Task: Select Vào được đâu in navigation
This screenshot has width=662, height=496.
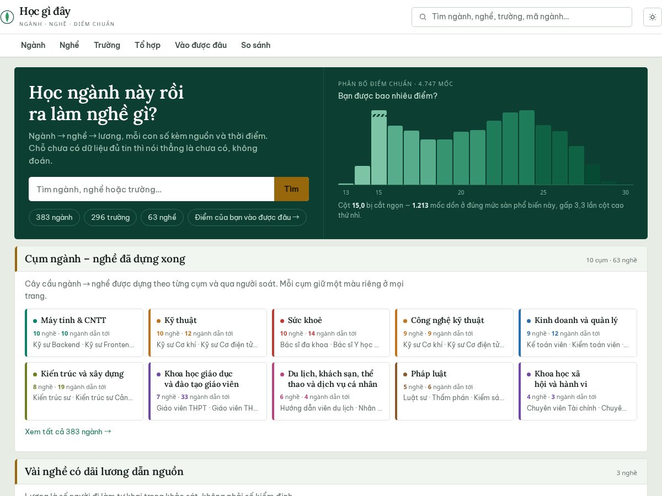Action: (201, 45)
